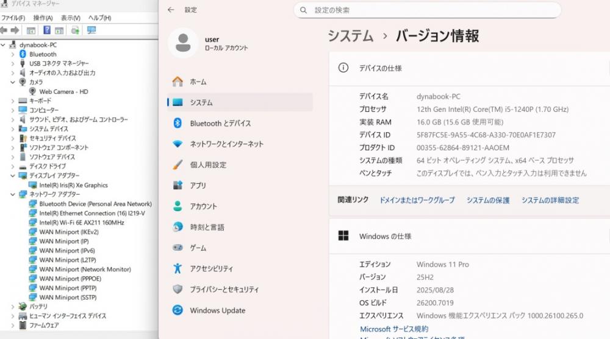Click システムの詳細設定 link
Screen dimensions: 610x339
click(x=550, y=200)
